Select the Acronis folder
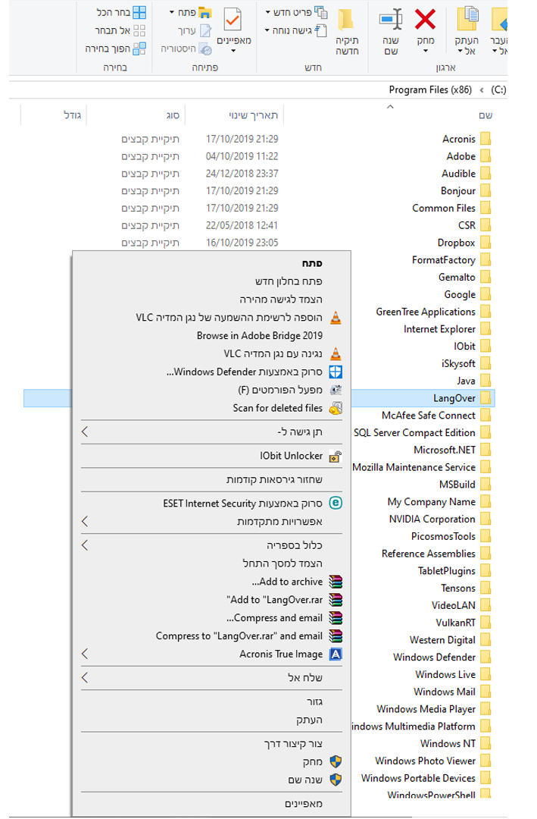This screenshot has width=537, height=819. click(459, 139)
